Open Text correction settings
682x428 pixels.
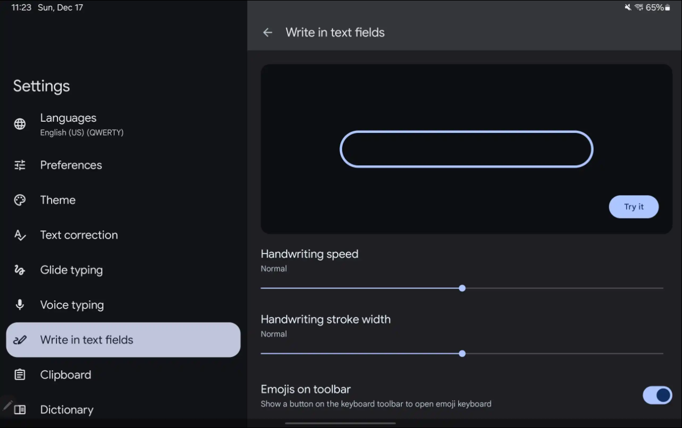point(79,235)
